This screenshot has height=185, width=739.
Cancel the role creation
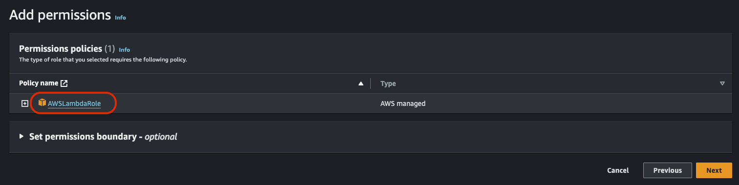pos(618,170)
